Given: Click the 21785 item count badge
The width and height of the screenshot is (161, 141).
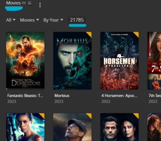Looking at the screenshot, I should click(77, 20).
